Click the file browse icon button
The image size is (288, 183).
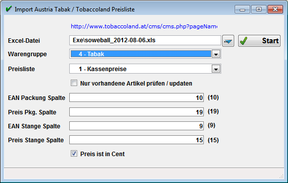click(x=228, y=41)
